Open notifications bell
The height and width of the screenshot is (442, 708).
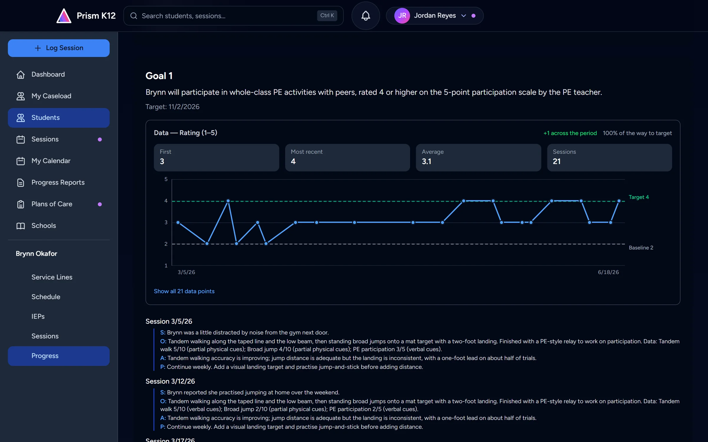[366, 16]
